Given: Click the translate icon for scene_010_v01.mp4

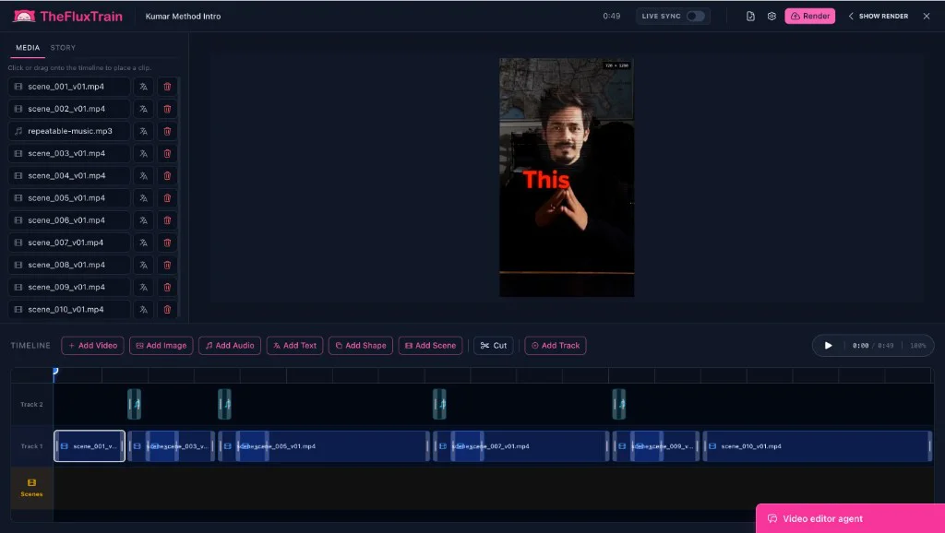Looking at the screenshot, I should tap(143, 310).
